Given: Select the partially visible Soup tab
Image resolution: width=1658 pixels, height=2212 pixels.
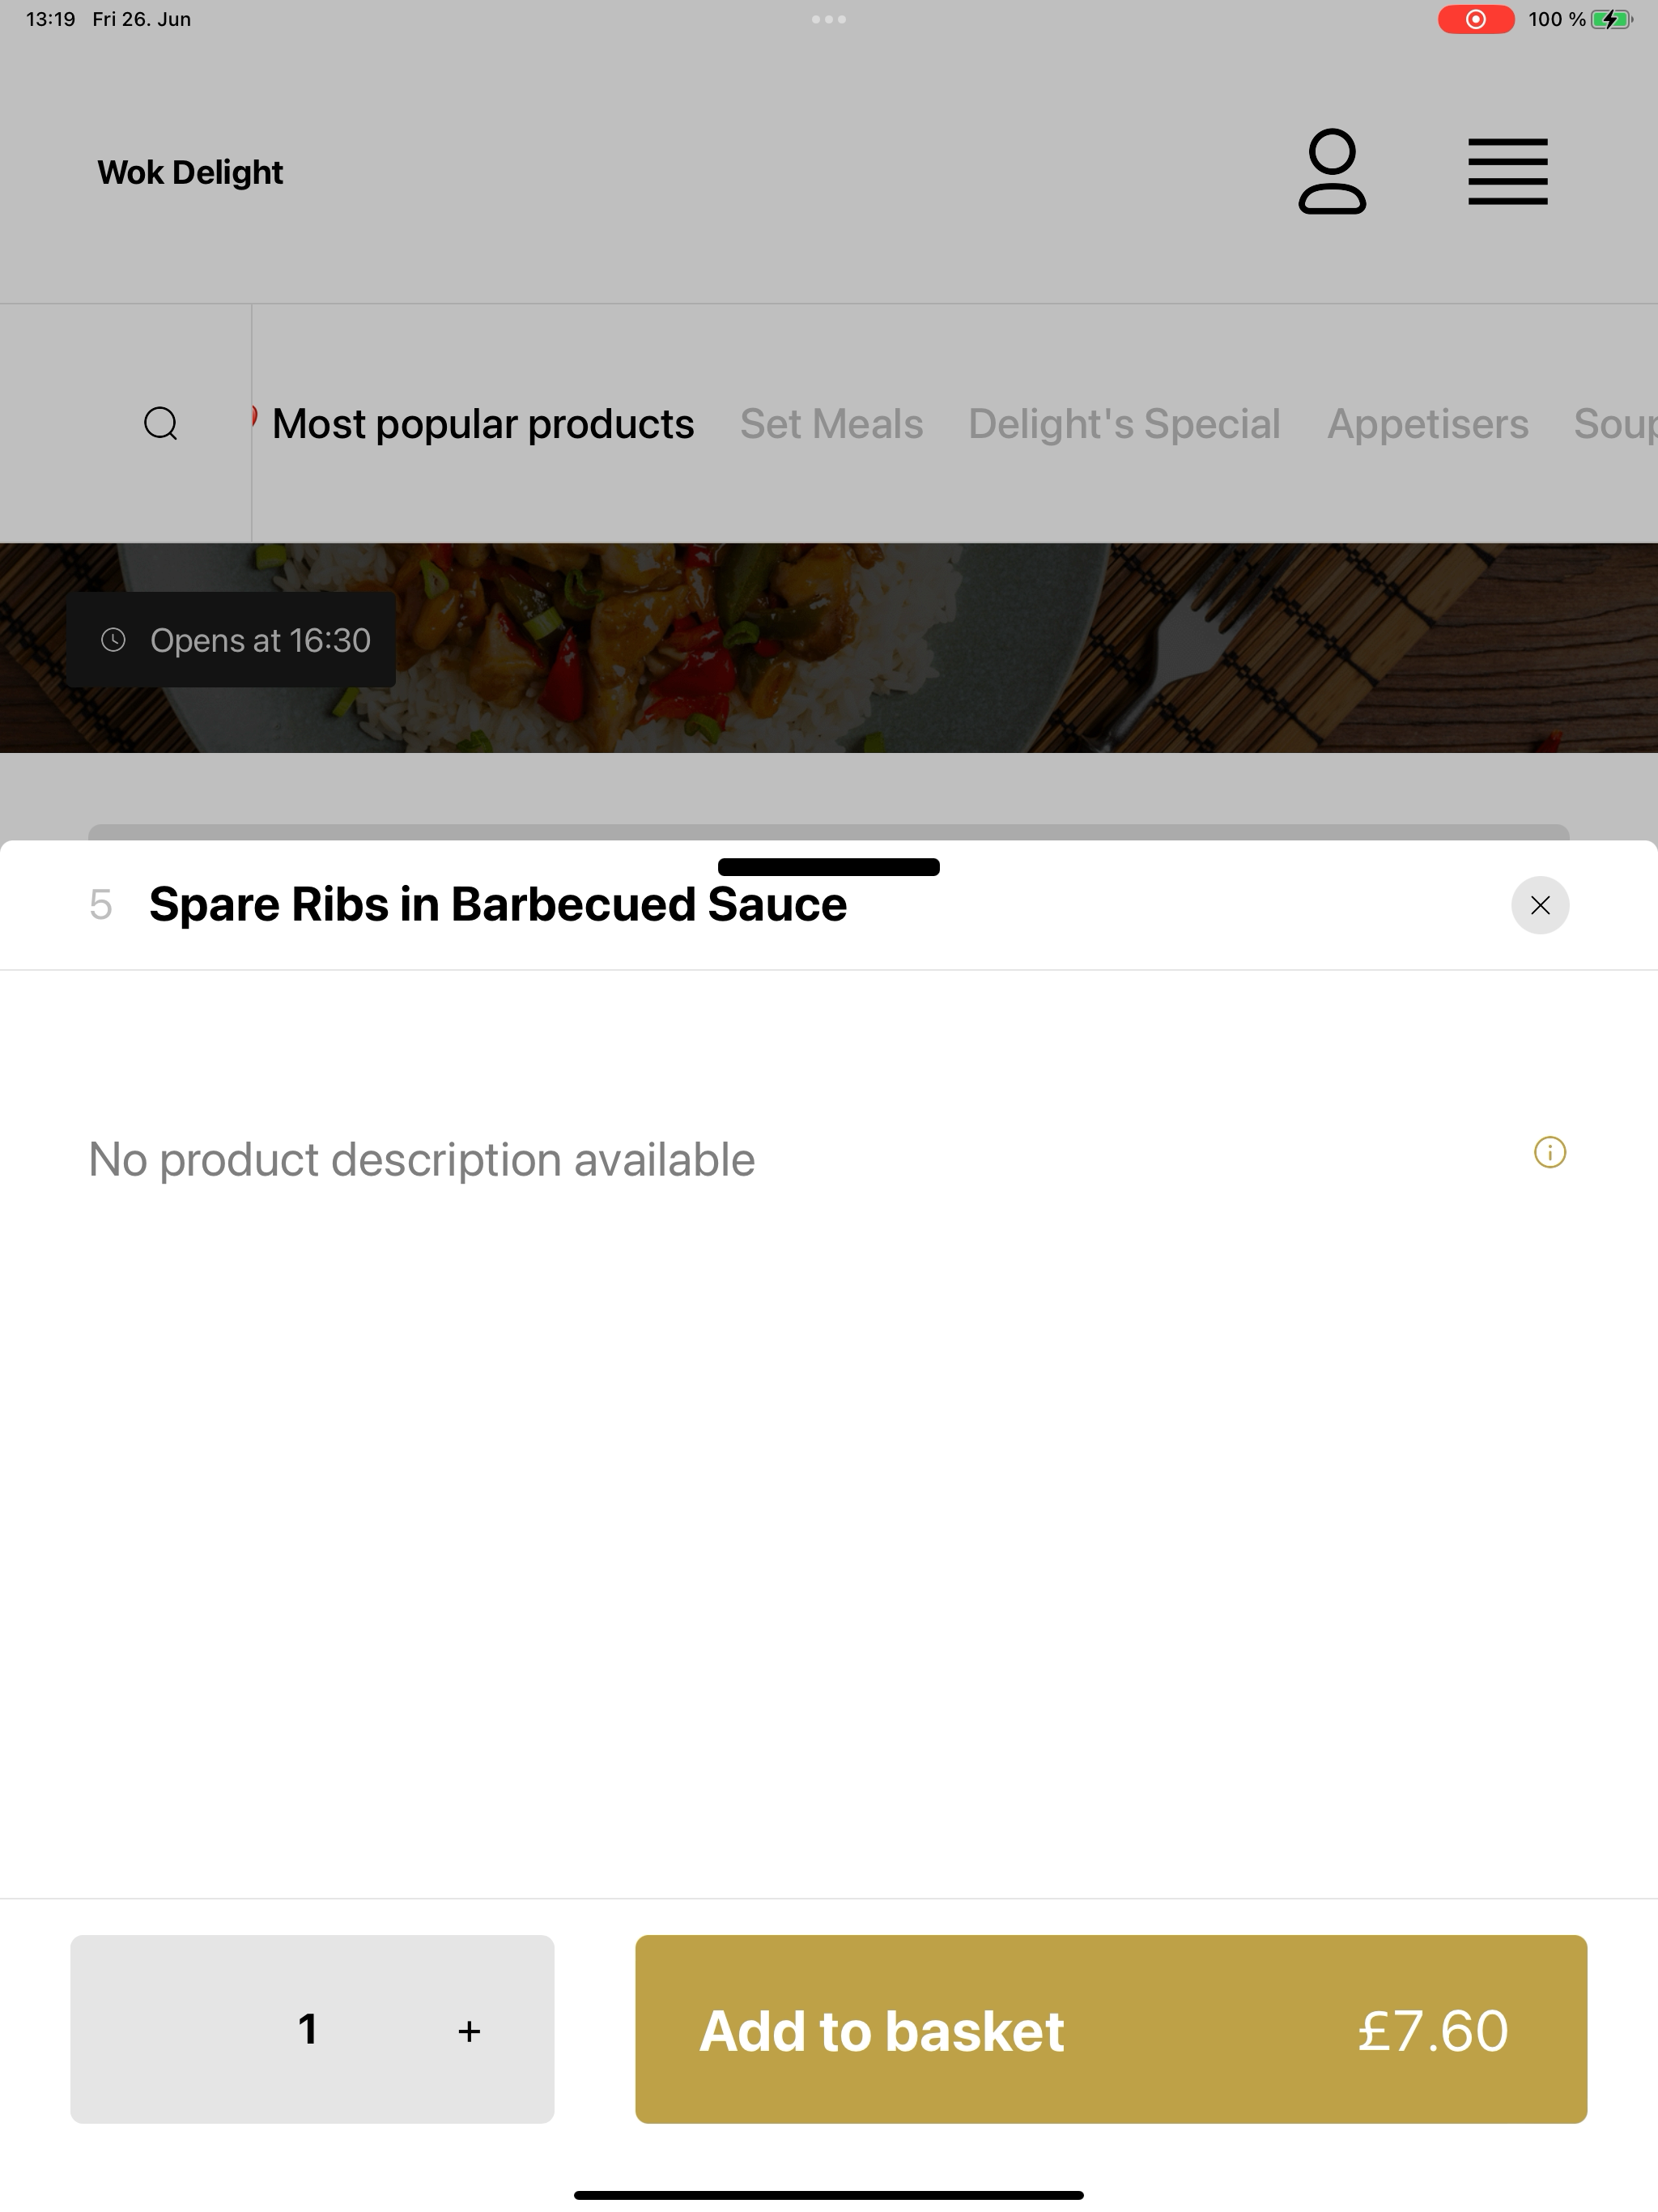Looking at the screenshot, I should (1615, 424).
